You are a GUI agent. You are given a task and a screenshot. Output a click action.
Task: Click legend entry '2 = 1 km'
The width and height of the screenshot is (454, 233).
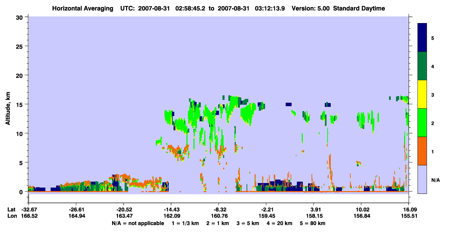(x=218, y=223)
